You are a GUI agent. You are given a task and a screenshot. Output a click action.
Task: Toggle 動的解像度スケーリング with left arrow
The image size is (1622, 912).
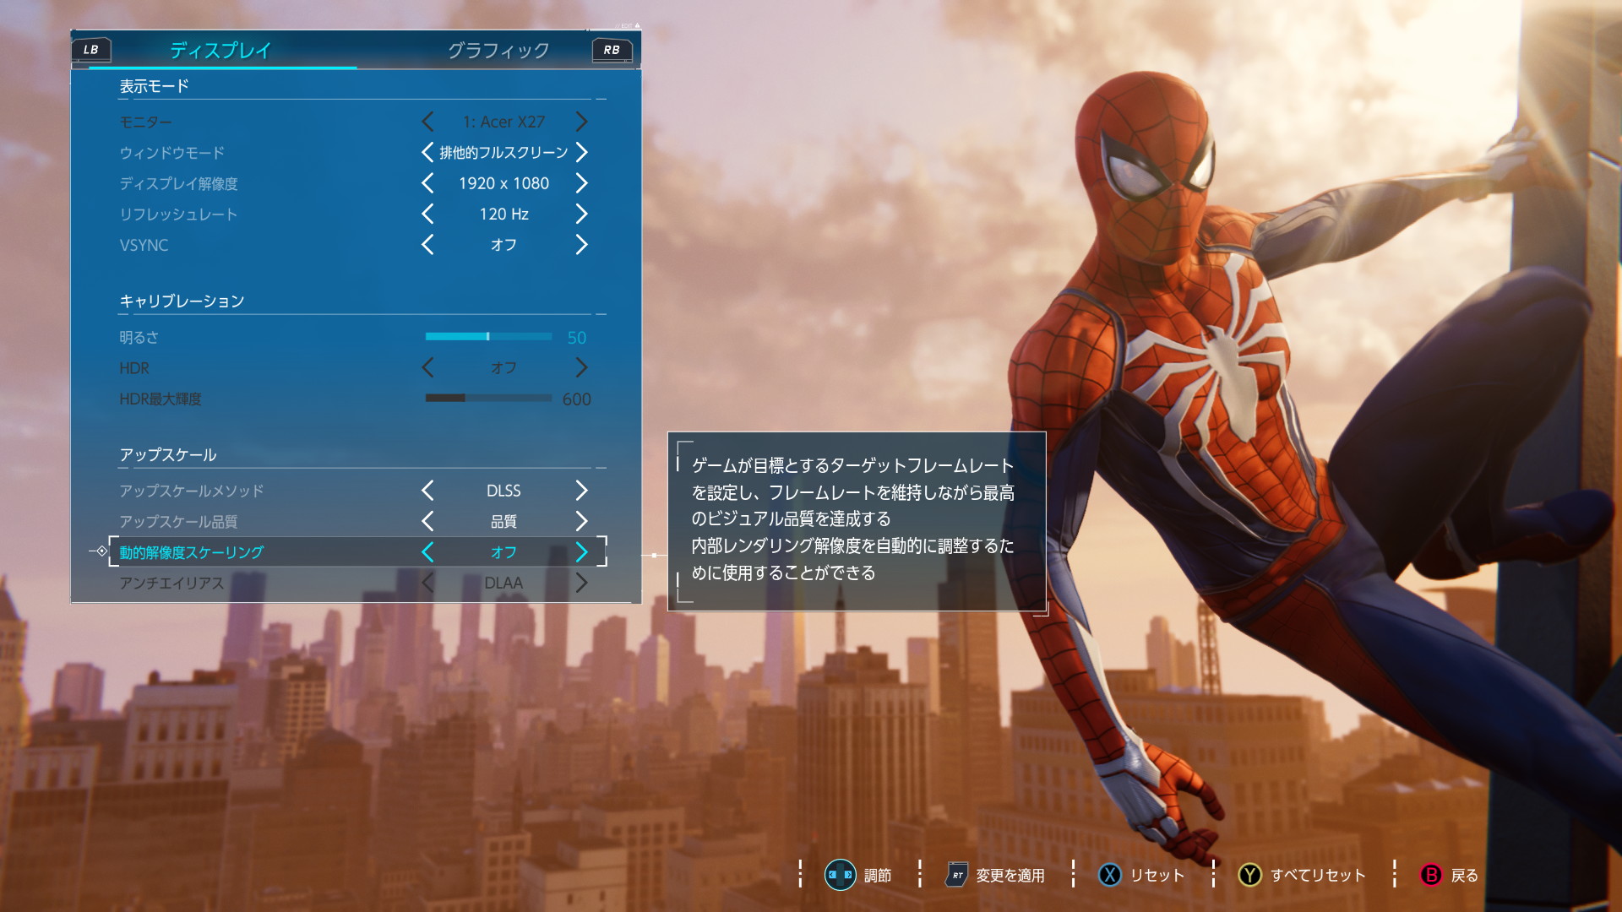pyautogui.click(x=427, y=552)
